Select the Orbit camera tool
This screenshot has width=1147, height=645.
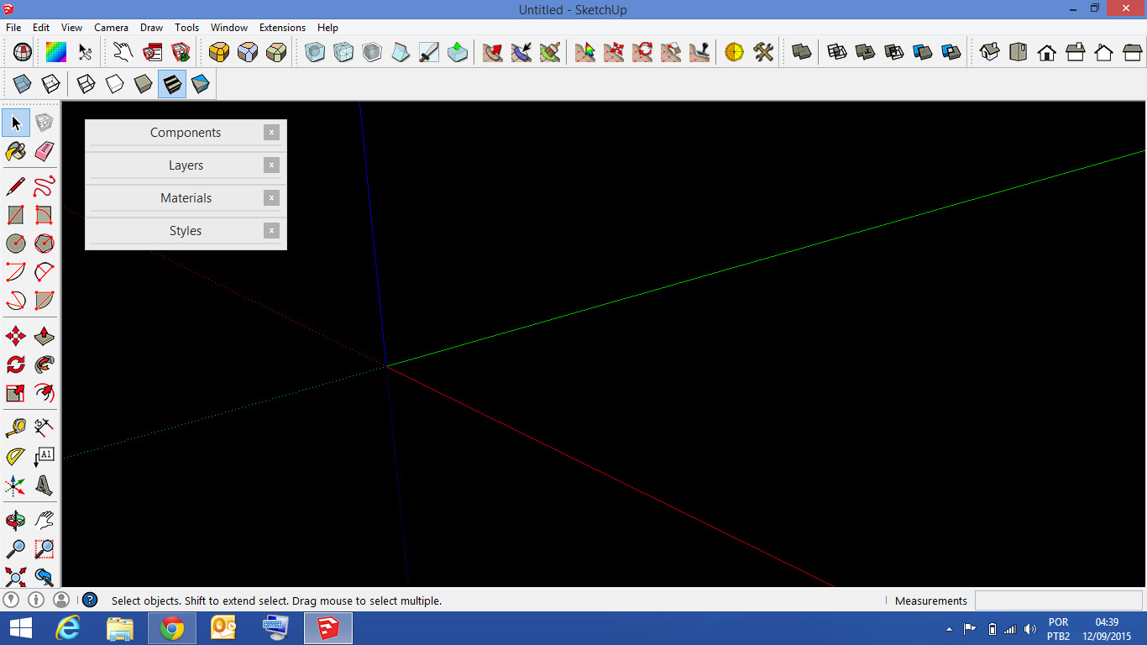15,520
